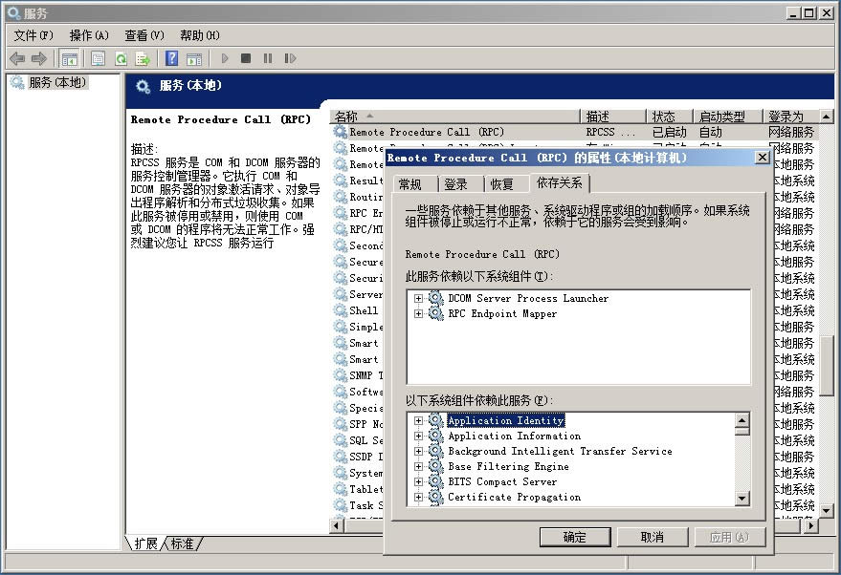Refresh the service list with toolbar icon
Image resolution: width=841 pixels, height=575 pixels.
(121, 57)
